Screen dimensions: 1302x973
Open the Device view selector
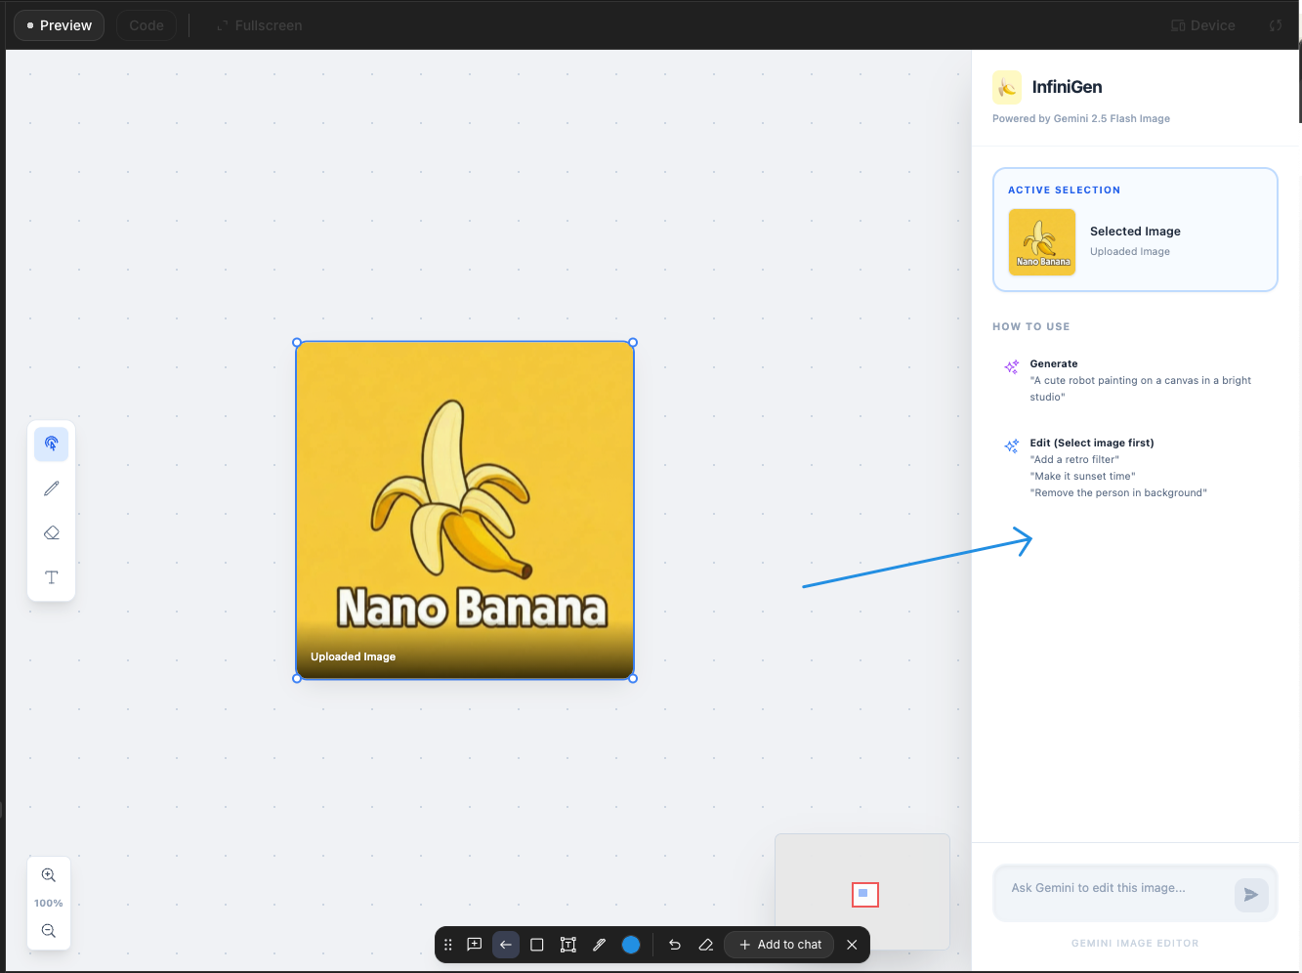pyautogui.click(x=1203, y=25)
